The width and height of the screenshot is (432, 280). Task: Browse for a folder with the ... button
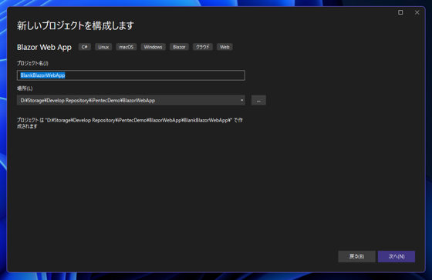pos(258,100)
